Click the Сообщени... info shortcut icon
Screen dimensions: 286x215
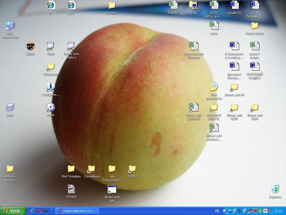click(51, 87)
